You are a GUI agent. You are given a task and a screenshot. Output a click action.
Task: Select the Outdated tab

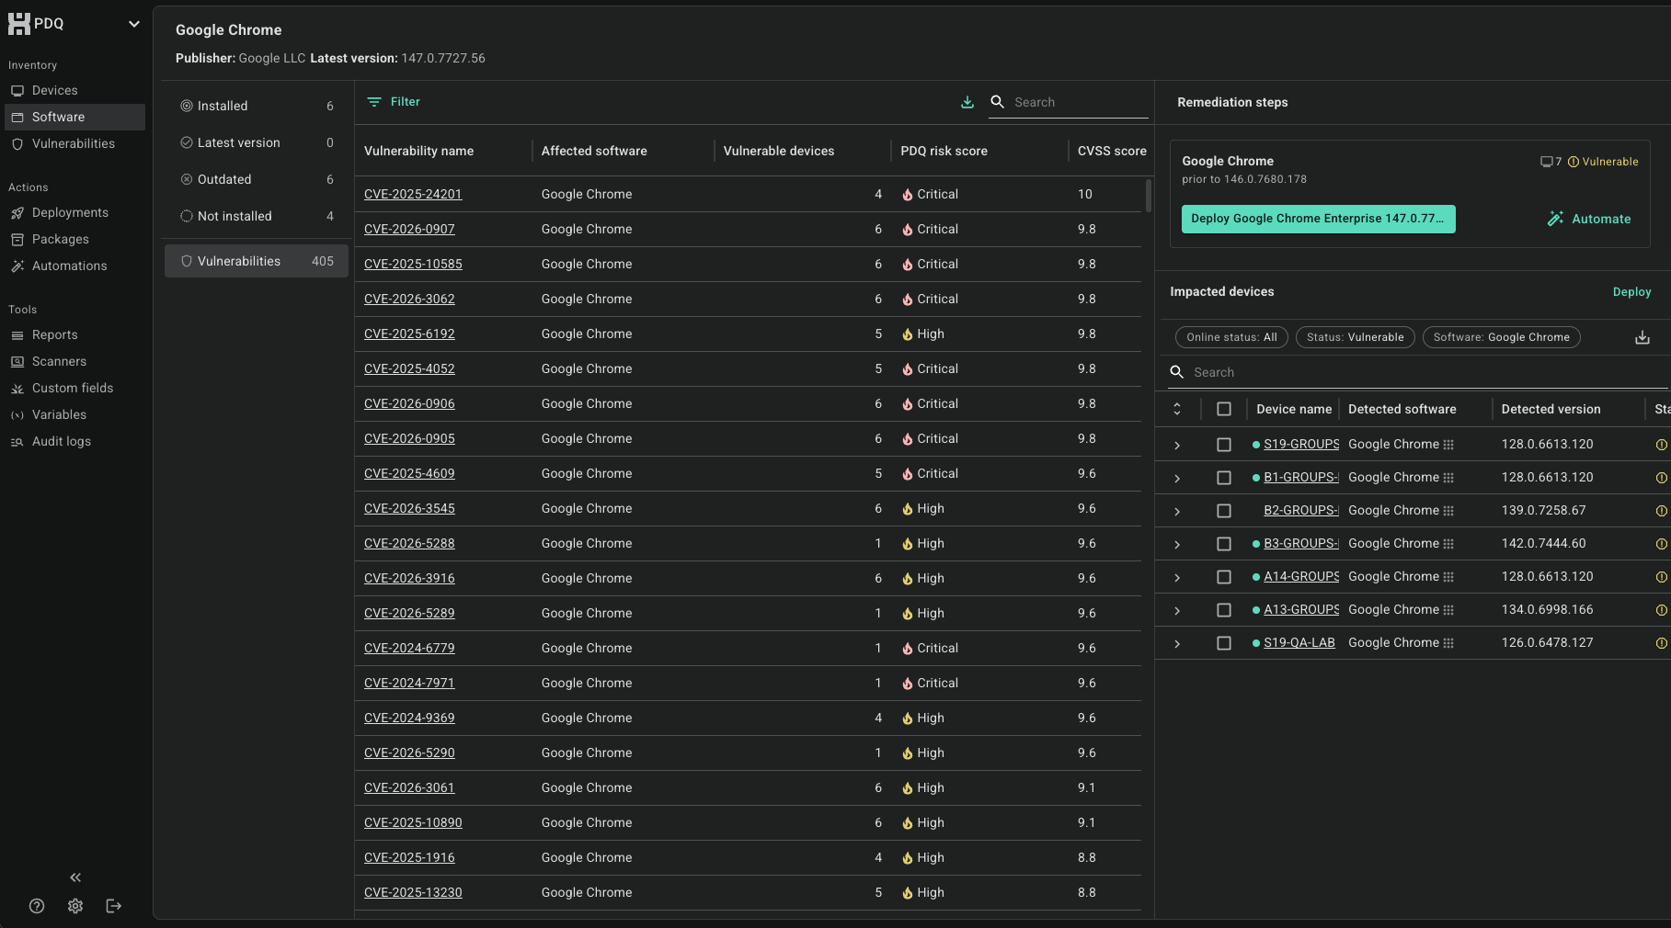(224, 179)
